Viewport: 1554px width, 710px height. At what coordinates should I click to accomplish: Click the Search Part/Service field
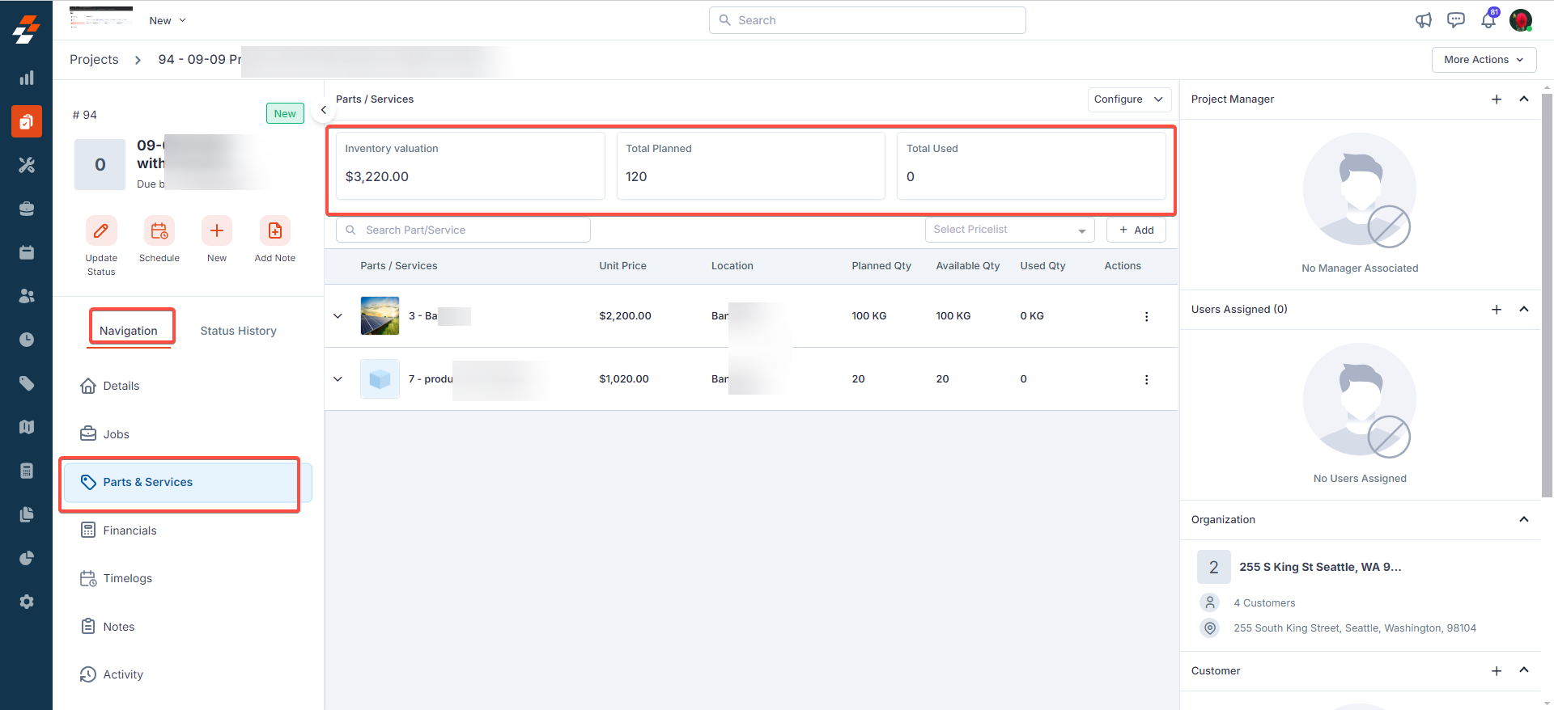pyautogui.click(x=463, y=230)
